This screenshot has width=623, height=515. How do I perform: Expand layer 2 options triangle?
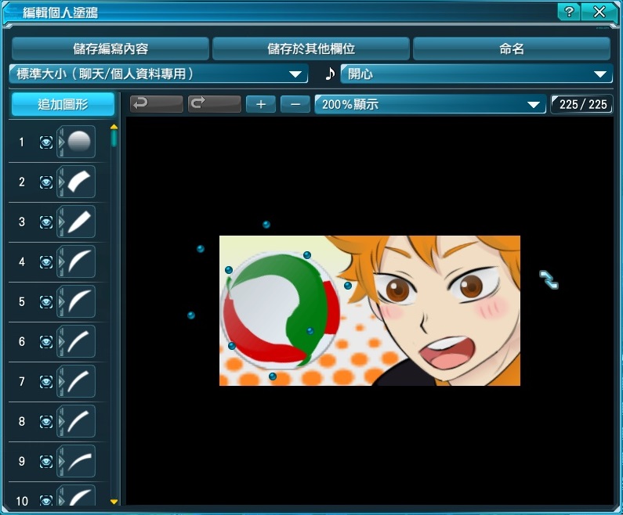click(61, 182)
